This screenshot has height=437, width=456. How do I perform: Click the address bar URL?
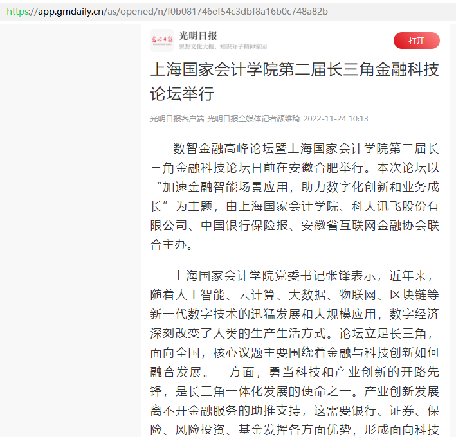coord(167,12)
